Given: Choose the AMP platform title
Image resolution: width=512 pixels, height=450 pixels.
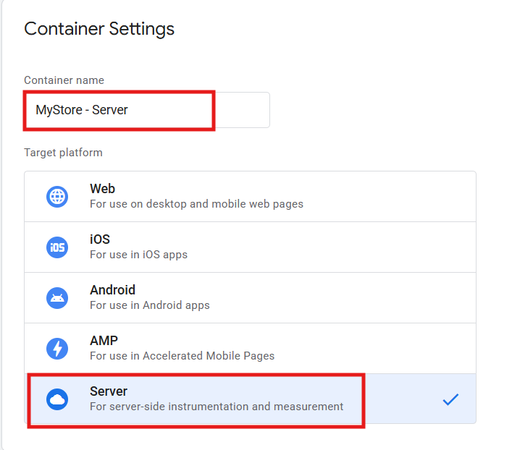Looking at the screenshot, I should pos(104,340).
